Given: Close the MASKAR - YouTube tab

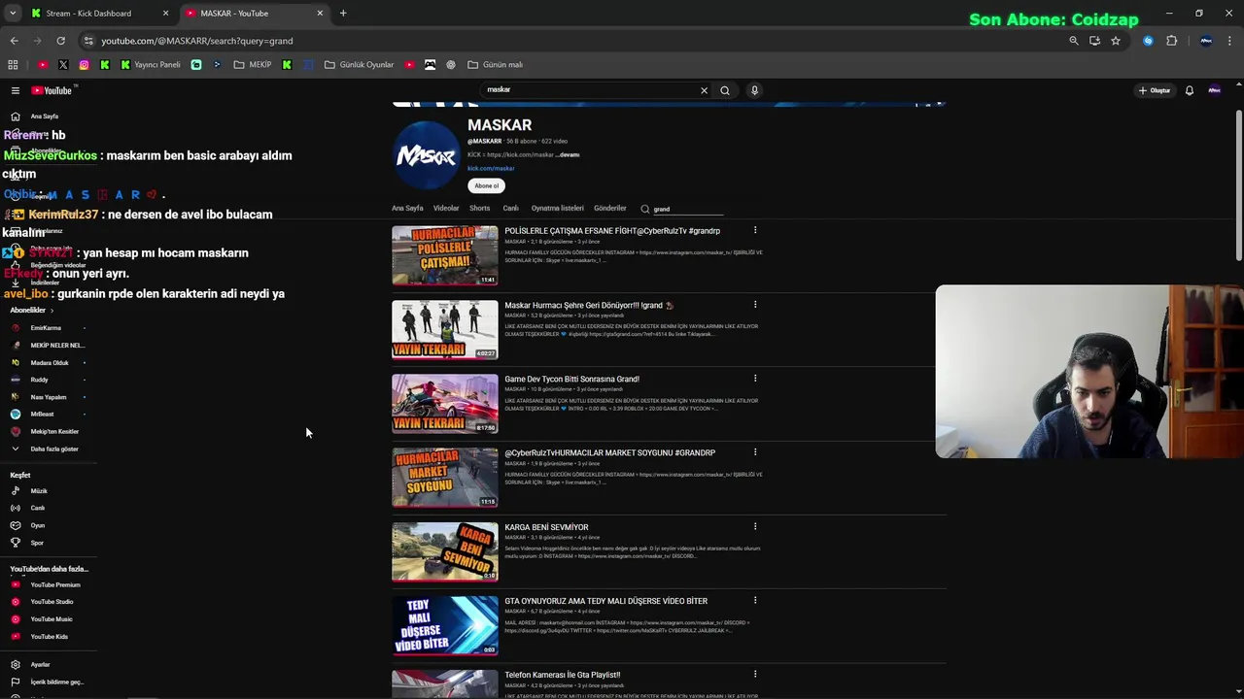Looking at the screenshot, I should 320,14.
